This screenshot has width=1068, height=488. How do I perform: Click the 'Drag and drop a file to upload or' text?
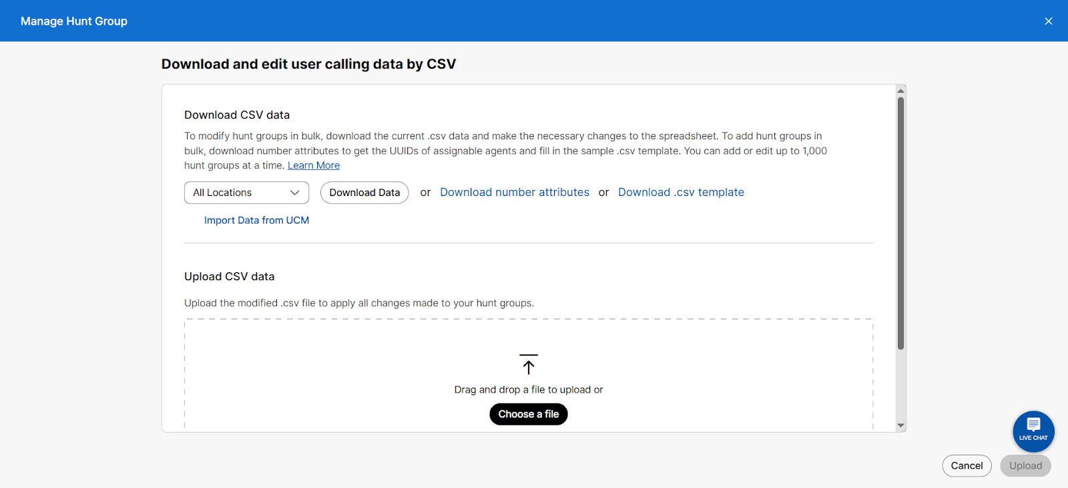pyautogui.click(x=529, y=389)
